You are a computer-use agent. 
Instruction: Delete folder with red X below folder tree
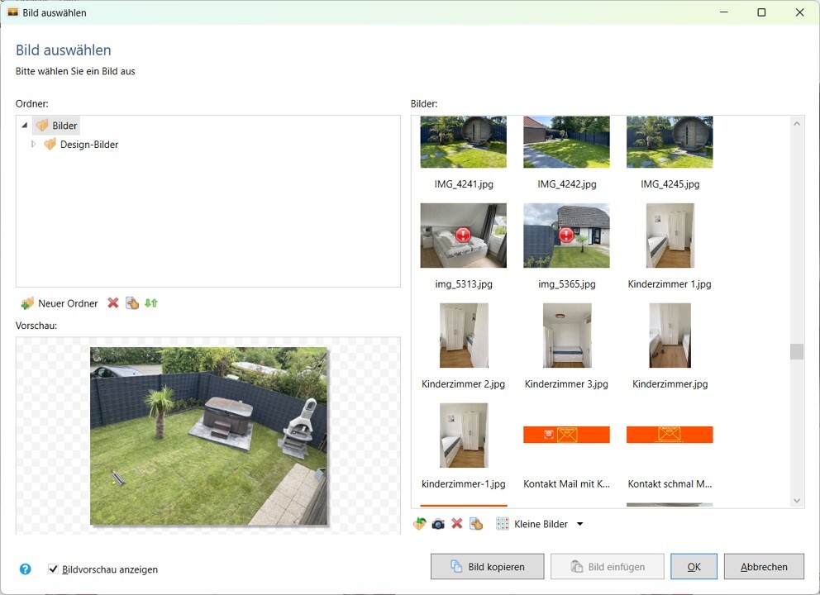[113, 302]
